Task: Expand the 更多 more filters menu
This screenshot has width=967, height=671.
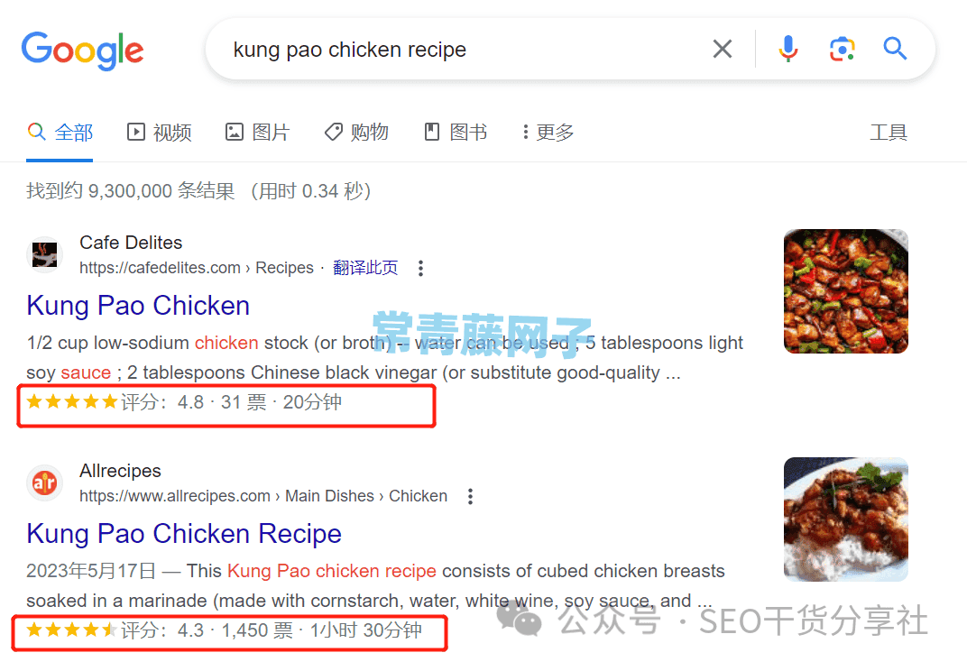Action: pos(548,132)
